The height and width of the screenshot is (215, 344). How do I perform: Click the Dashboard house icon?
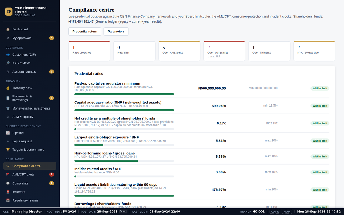pos(8,29)
